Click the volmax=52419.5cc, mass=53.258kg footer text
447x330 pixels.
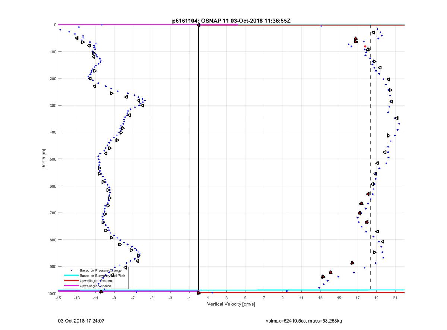tap(304, 321)
